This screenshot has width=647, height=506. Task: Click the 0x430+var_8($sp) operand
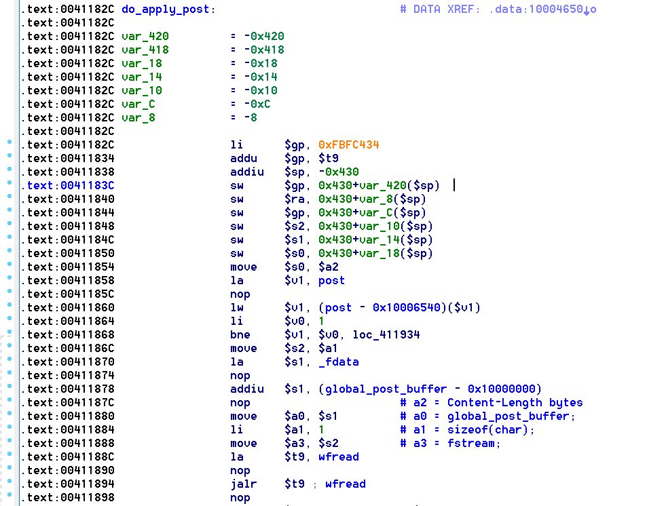point(372,199)
